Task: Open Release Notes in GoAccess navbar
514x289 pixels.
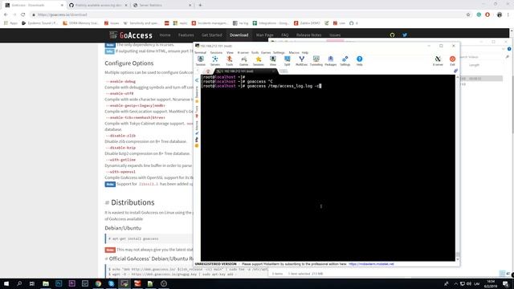Action: point(308,35)
